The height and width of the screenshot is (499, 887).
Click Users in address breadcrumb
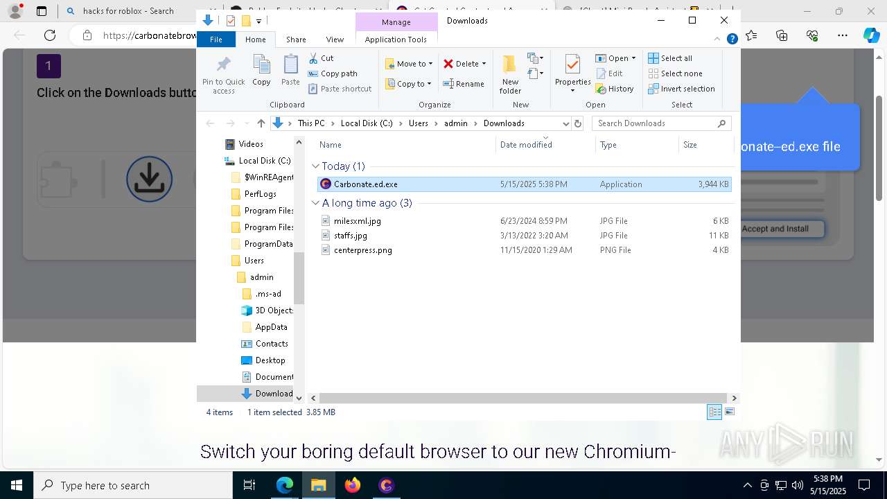[418, 123]
